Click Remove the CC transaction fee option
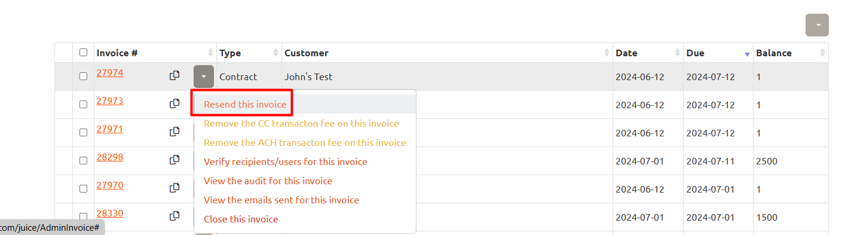The image size is (845, 235). [x=301, y=123]
